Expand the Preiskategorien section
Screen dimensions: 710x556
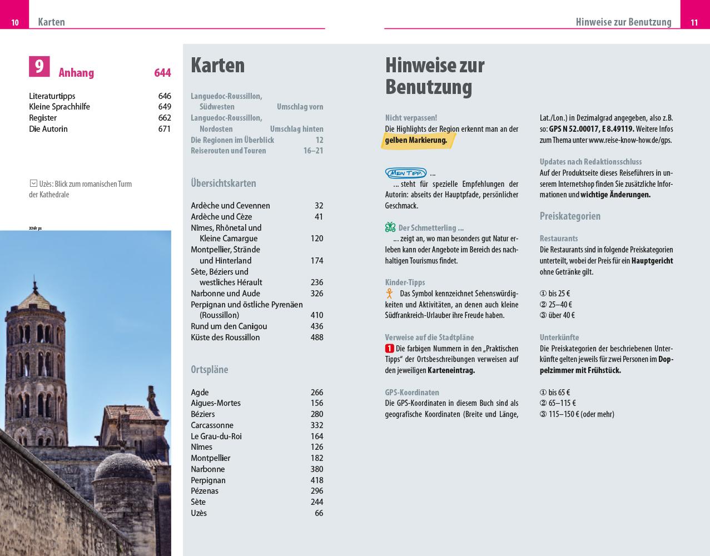[x=570, y=216]
